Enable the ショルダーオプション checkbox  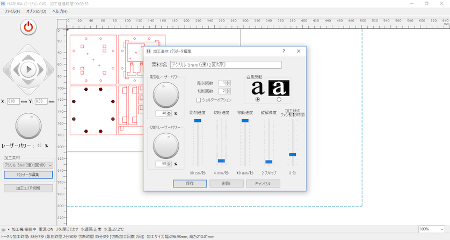(199, 100)
